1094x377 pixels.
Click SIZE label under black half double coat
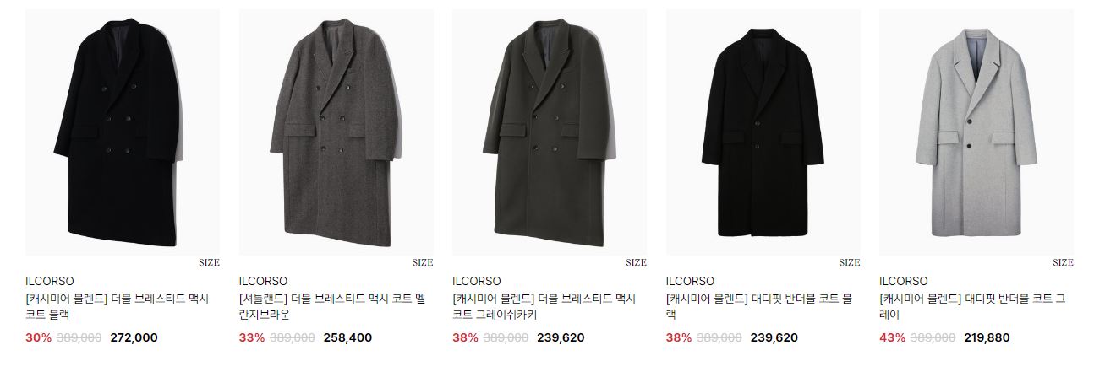click(850, 262)
